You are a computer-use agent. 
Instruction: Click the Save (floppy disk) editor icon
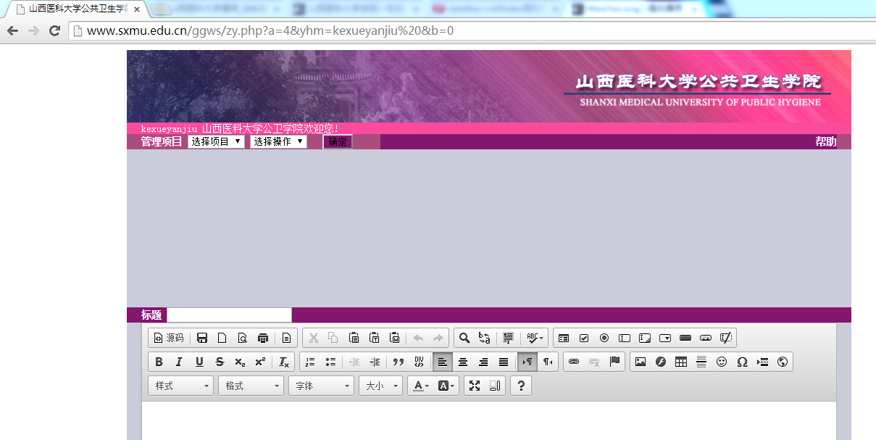(202, 338)
